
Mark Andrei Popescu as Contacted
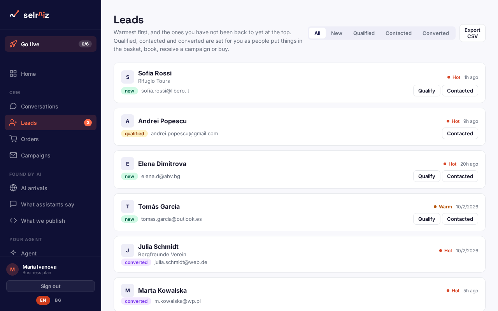[x=460, y=133]
